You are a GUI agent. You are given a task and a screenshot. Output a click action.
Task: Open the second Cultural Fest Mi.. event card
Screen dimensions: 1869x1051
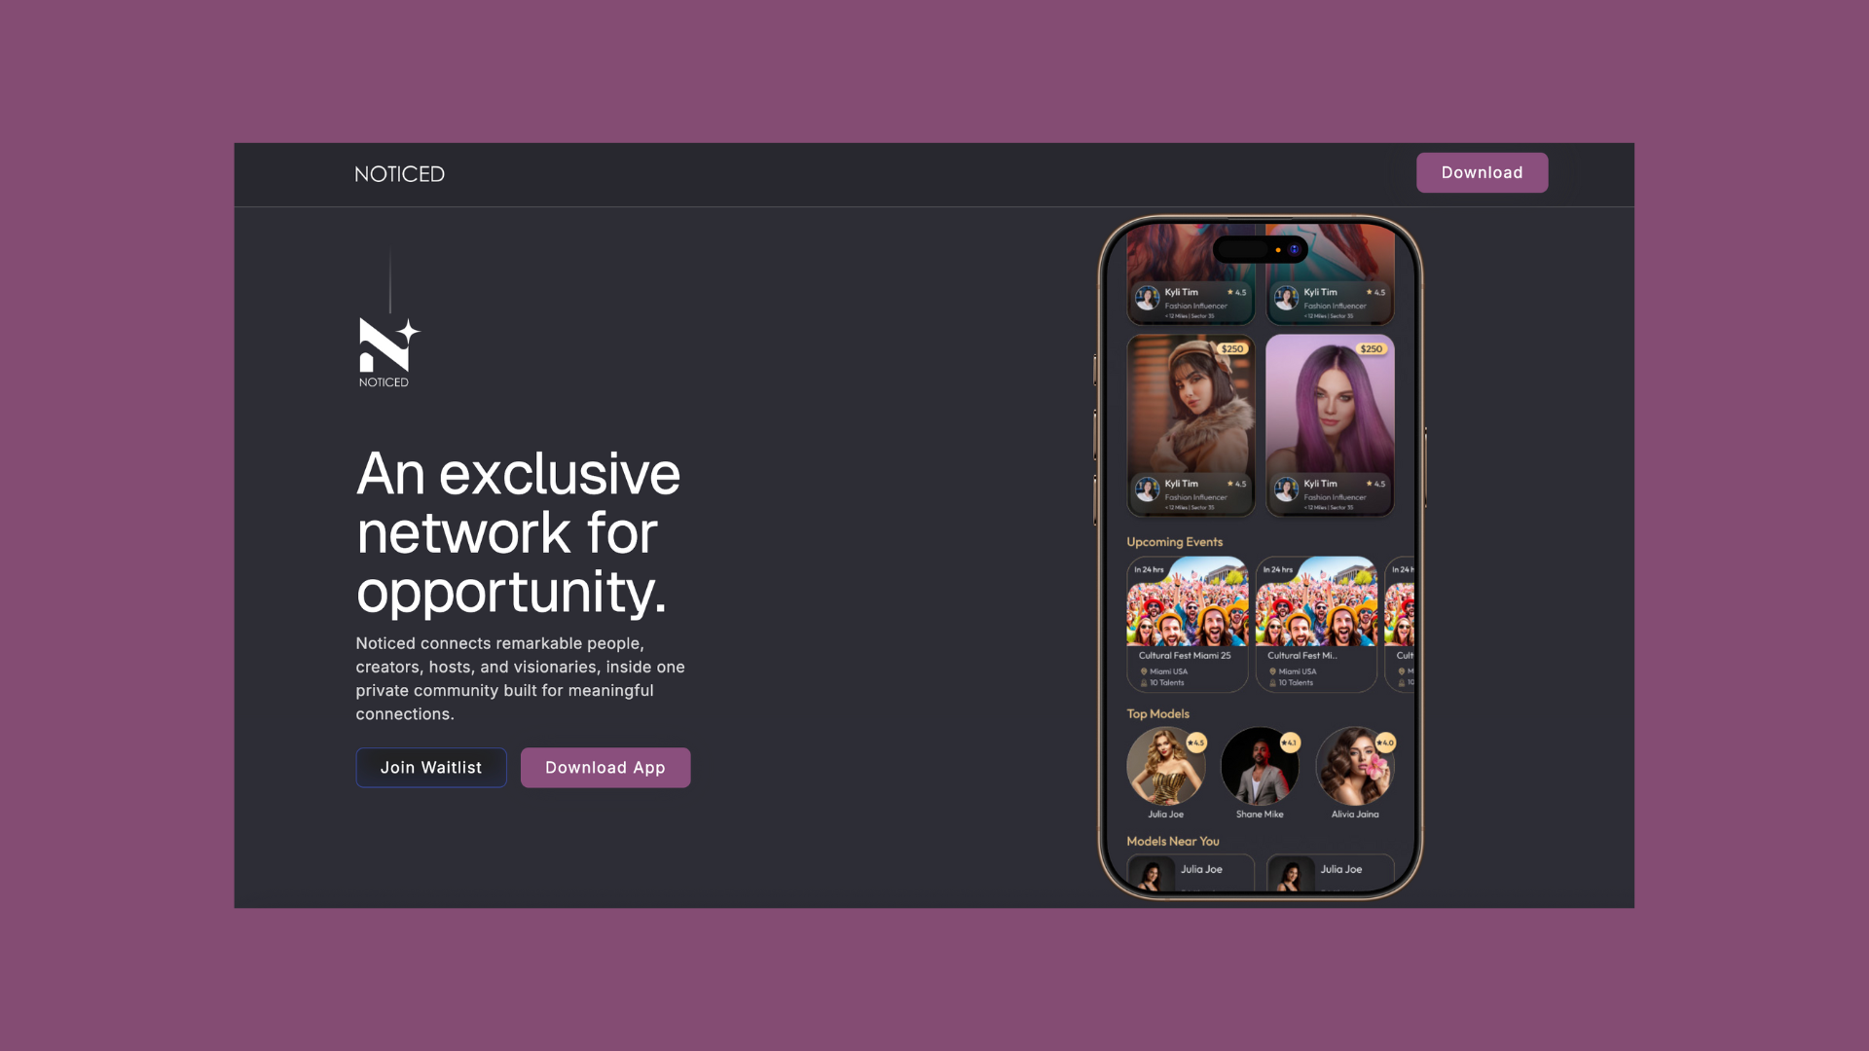click(x=1316, y=624)
